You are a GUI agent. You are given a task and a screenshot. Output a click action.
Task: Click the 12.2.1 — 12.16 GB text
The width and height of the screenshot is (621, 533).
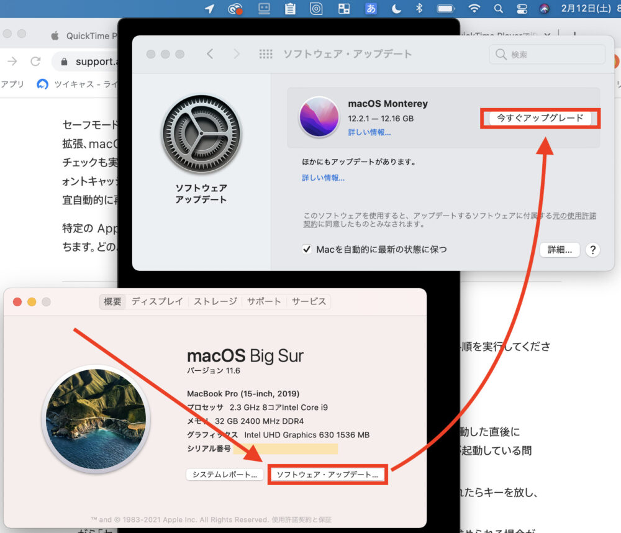381,119
